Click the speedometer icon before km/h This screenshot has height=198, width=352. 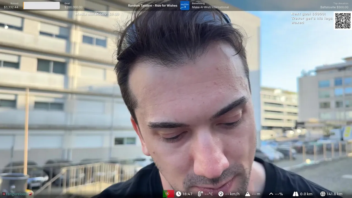[221, 194]
